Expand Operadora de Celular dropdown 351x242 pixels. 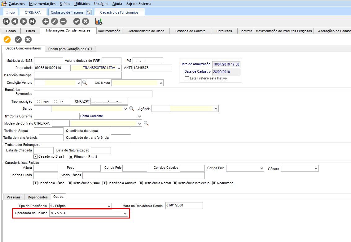[125, 214]
